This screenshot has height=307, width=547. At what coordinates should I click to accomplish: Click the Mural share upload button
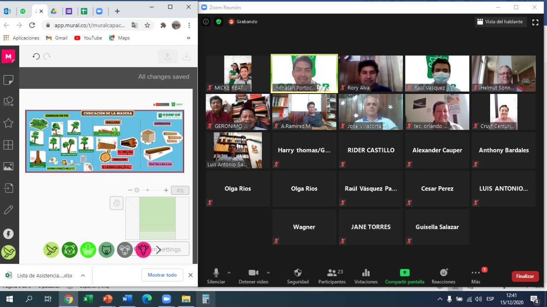tap(168, 56)
